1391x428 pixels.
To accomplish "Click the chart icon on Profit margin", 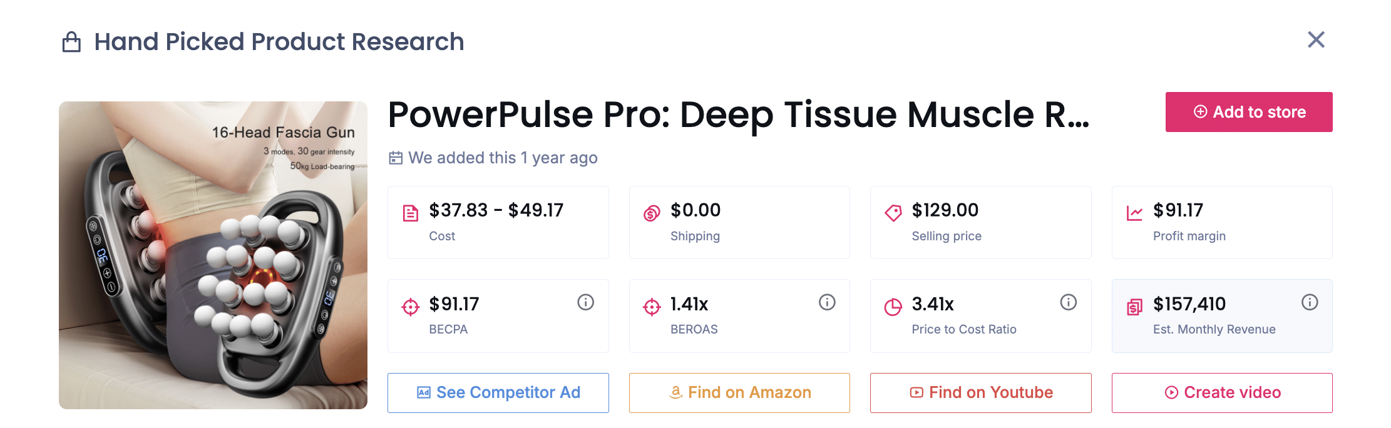I will coord(1134,212).
